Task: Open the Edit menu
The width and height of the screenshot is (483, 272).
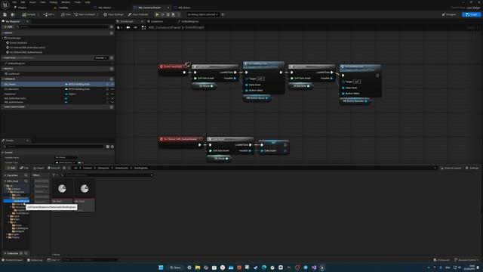Action: [x=23, y=2]
